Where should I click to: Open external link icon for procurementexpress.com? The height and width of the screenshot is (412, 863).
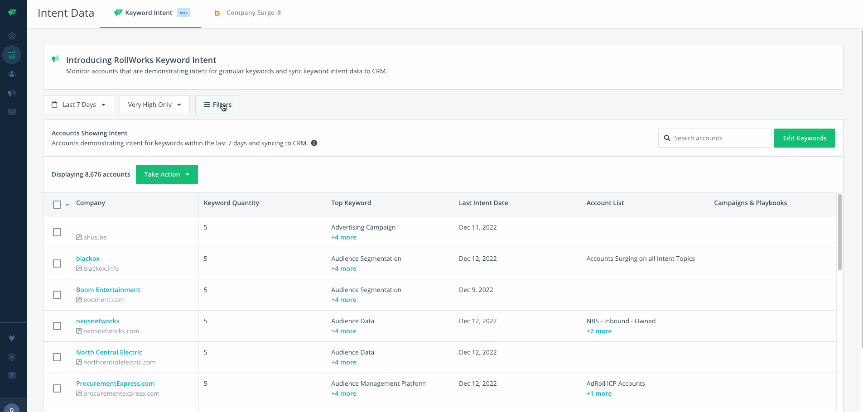[x=79, y=393]
